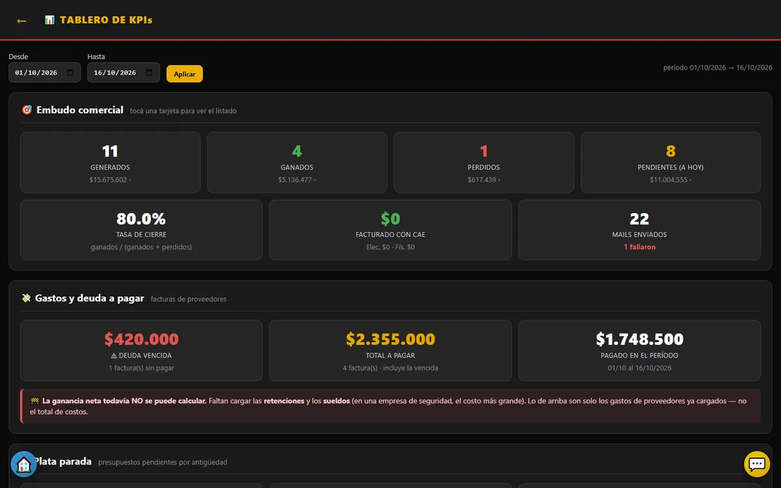This screenshot has width=781, height=488.
Task: Click the "$617.439 ›" amount
Action: tap(484, 180)
